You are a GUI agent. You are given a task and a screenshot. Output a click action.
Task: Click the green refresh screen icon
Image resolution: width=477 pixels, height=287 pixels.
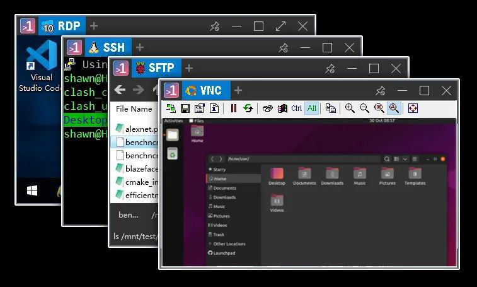[x=248, y=108]
